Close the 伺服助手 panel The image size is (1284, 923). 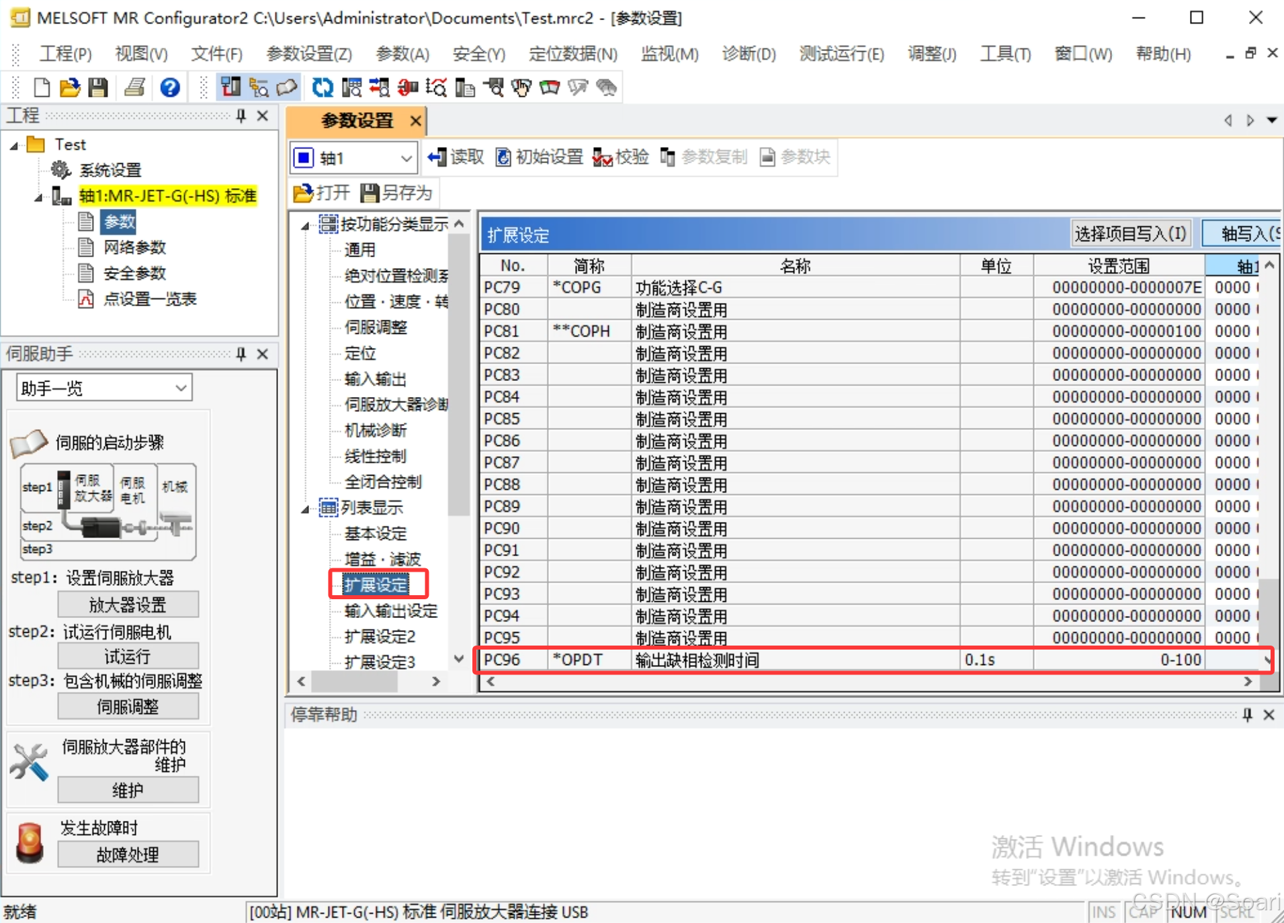click(263, 353)
